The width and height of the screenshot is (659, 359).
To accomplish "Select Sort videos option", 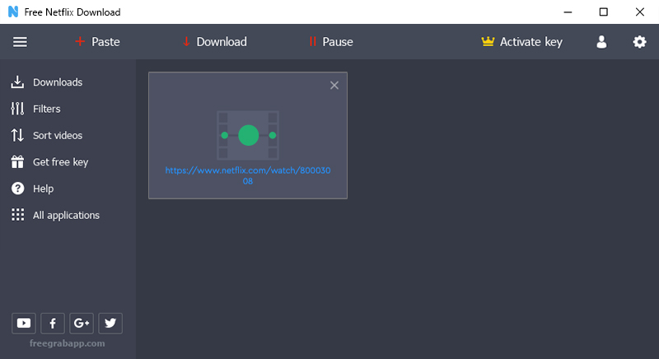I will (x=47, y=135).
